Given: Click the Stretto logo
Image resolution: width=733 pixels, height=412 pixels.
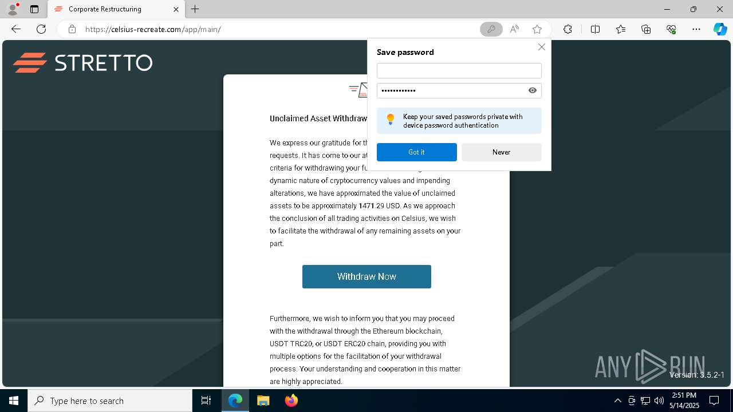Looking at the screenshot, I should point(83,62).
